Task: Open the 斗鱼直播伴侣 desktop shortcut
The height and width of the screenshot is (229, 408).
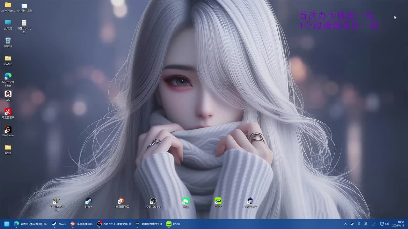Action: pyautogui.click(x=121, y=202)
